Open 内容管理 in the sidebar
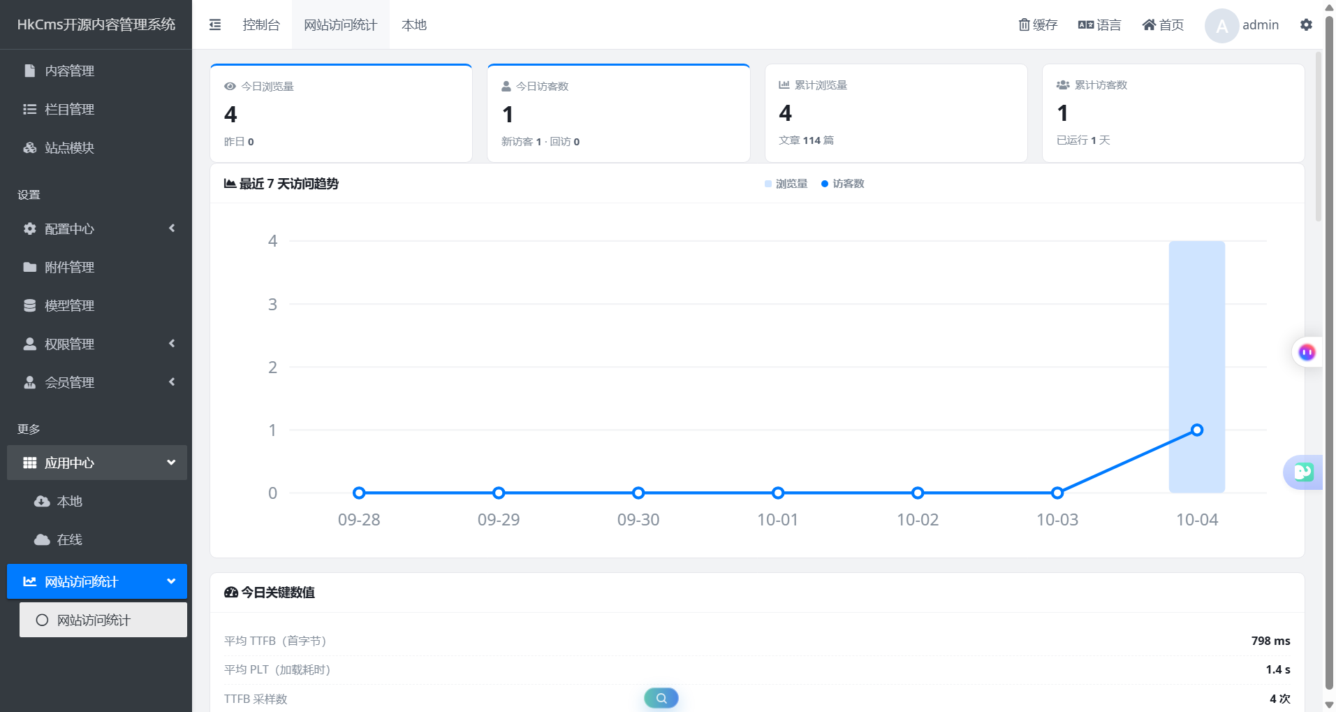Image resolution: width=1336 pixels, height=712 pixels. click(x=97, y=71)
